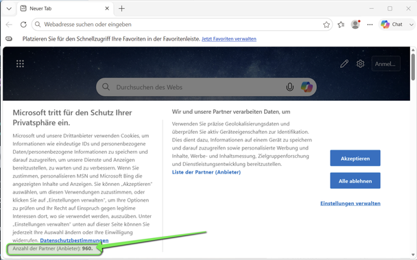Image resolution: width=417 pixels, height=260 pixels.
Task: Focus the Webadresse suchen oder eingeben address bar
Action: point(182,25)
